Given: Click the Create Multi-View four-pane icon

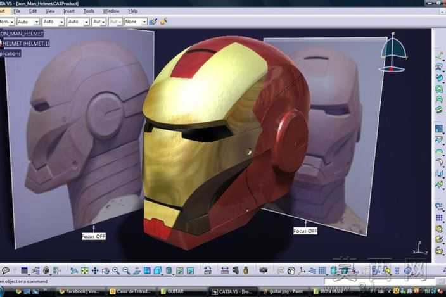Looking at the screenshot, I should click(147, 270).
